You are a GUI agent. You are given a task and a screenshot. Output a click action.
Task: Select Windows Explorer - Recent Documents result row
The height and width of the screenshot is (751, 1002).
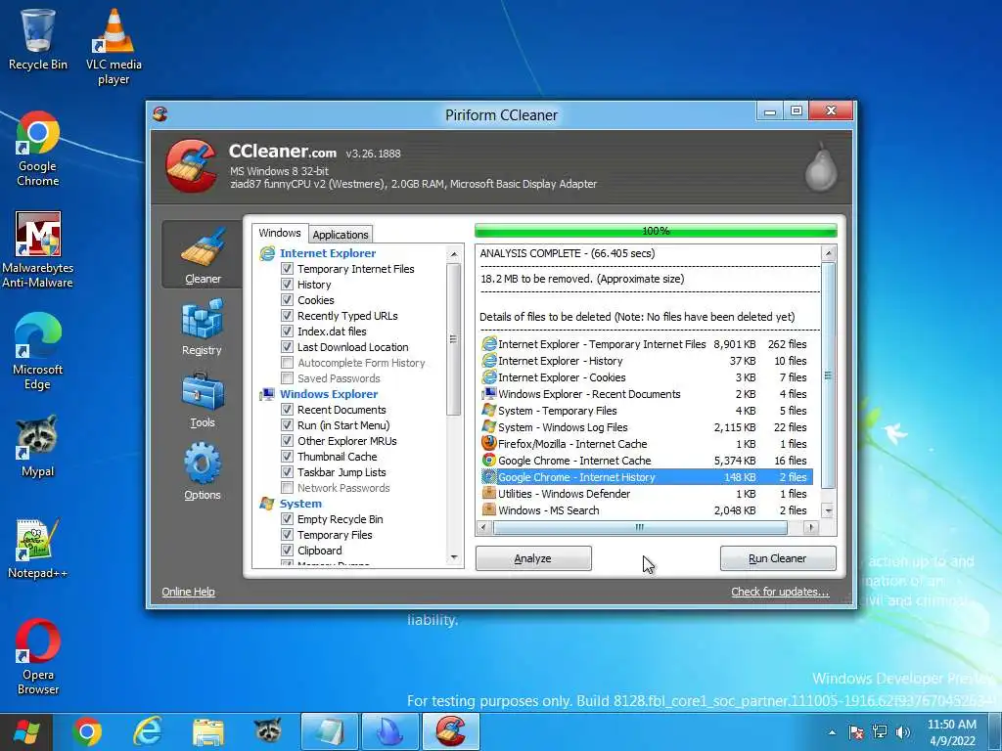click(647, 394)
